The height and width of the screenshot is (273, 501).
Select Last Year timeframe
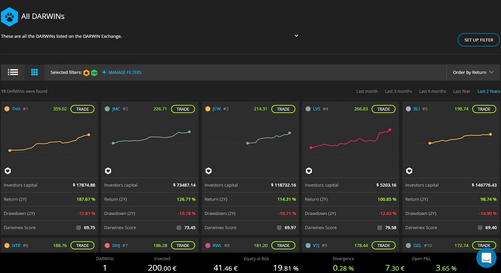(461, 91)
